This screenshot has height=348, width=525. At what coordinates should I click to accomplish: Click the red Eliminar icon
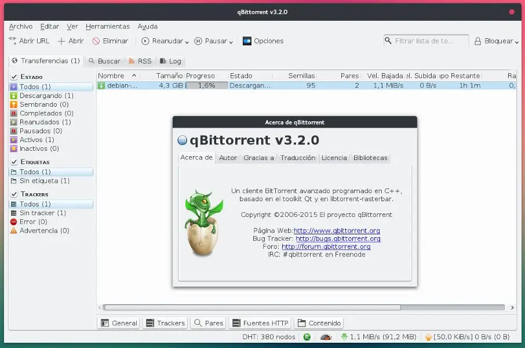(96, 41)
